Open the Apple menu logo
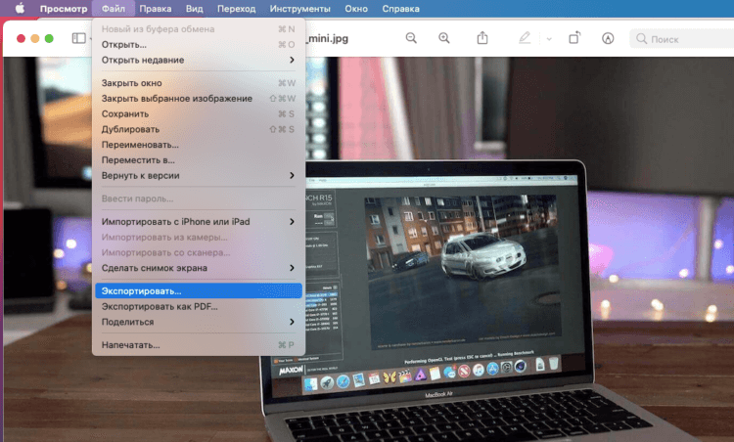734x442 pixels. [x=19, y=8]
